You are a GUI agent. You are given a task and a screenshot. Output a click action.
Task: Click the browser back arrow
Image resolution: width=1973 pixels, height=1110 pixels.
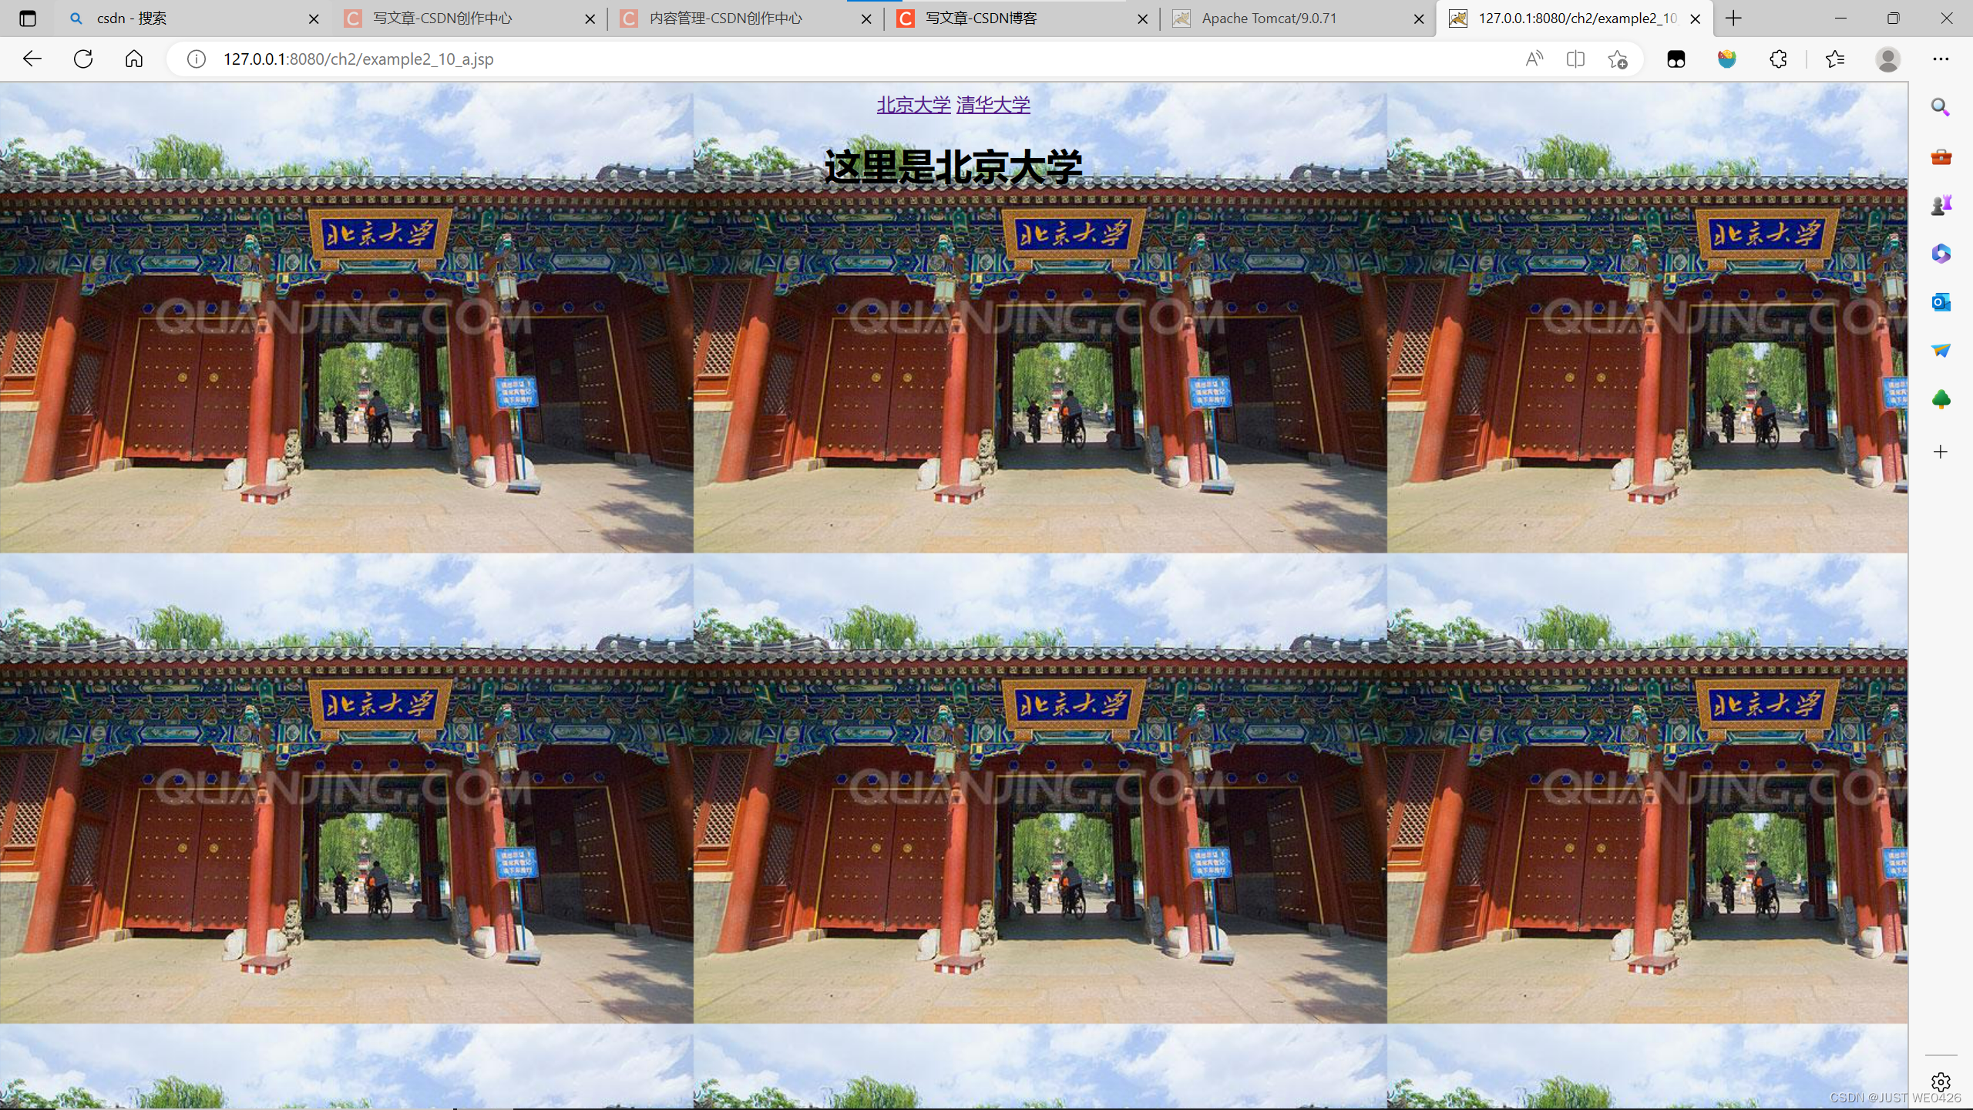pos(32,59)
